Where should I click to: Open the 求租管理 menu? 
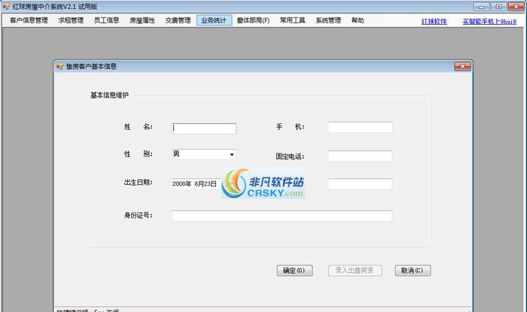71,20
